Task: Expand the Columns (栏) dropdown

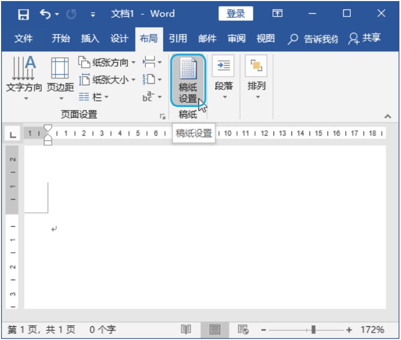Action: point(94,97)
